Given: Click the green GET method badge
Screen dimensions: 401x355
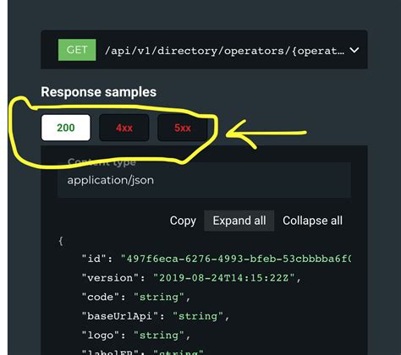Looking at the screenshot, I should [x=77, y=50].
